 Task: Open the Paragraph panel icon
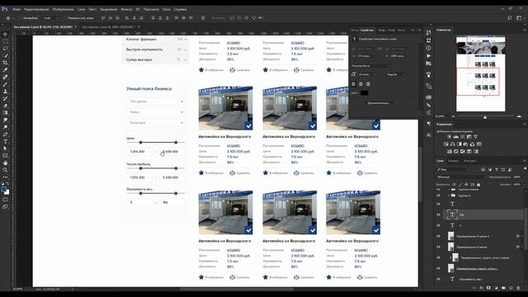tap(428, 124)
